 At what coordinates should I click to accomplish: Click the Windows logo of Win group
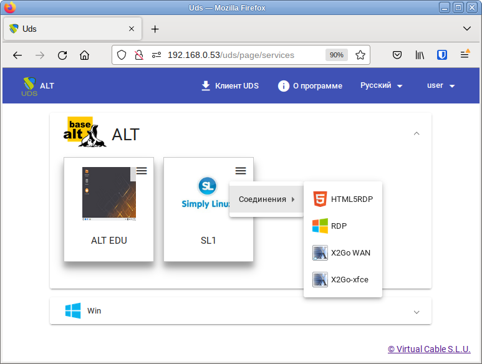(73, 310)
